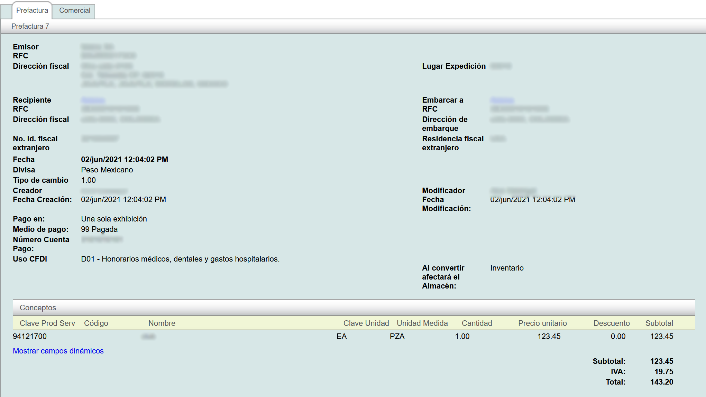Image resolution: width=706 pixels, height=397 pixels.
Task: Click the Subtotal column header
Action: coord(659,323)
